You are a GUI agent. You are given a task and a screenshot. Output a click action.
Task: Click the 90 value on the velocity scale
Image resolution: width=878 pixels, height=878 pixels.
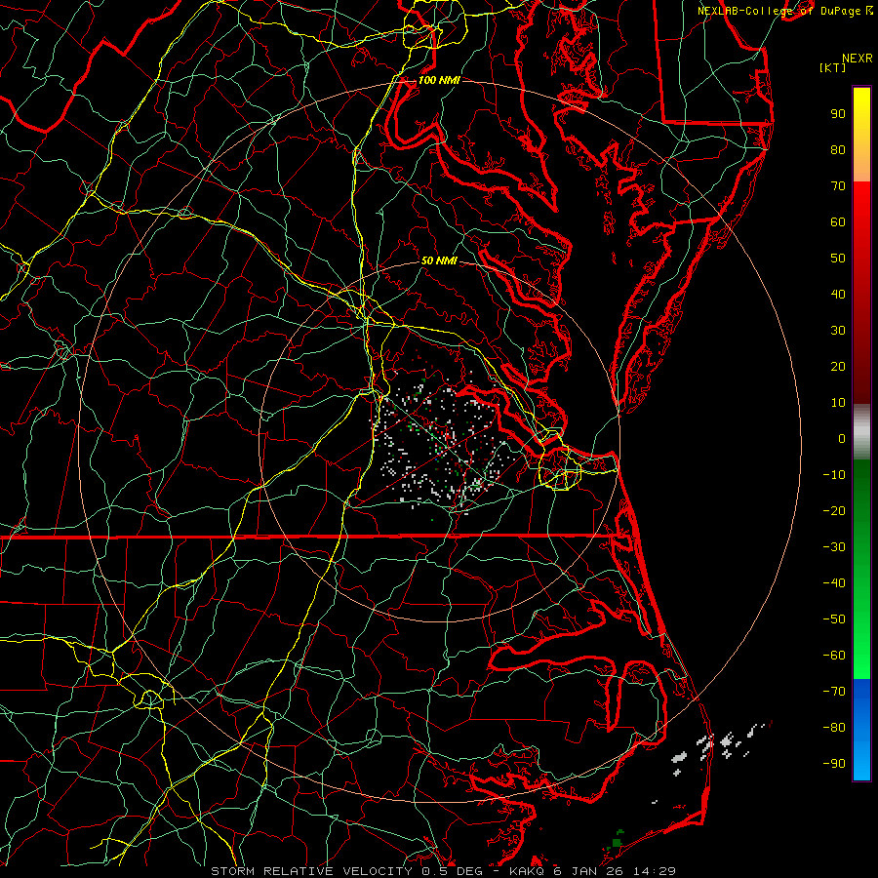tap(838, 114)
